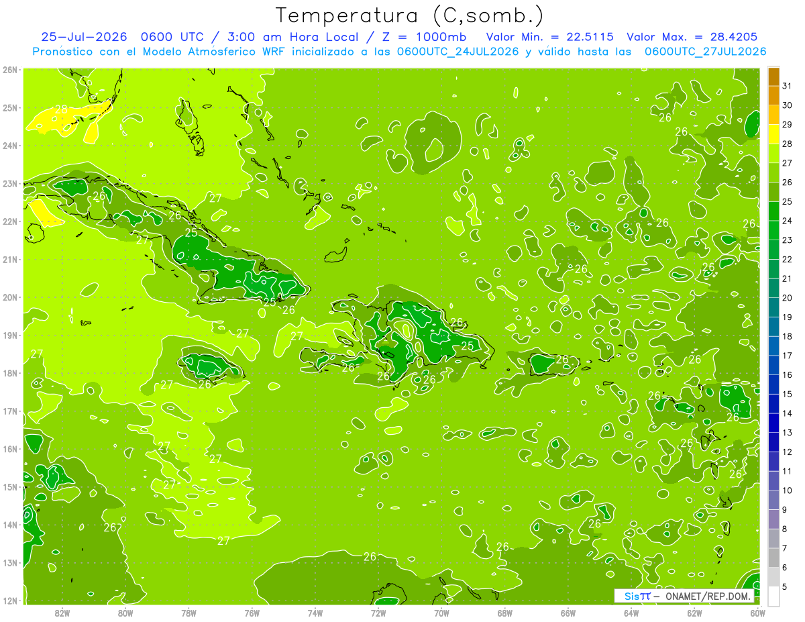The image size is (805, 622).
Task: Click the legend value '31'
Action: tap(788, 86)
